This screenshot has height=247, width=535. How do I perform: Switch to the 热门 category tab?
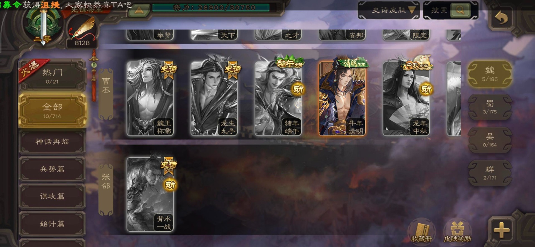(x=52, y=76)
